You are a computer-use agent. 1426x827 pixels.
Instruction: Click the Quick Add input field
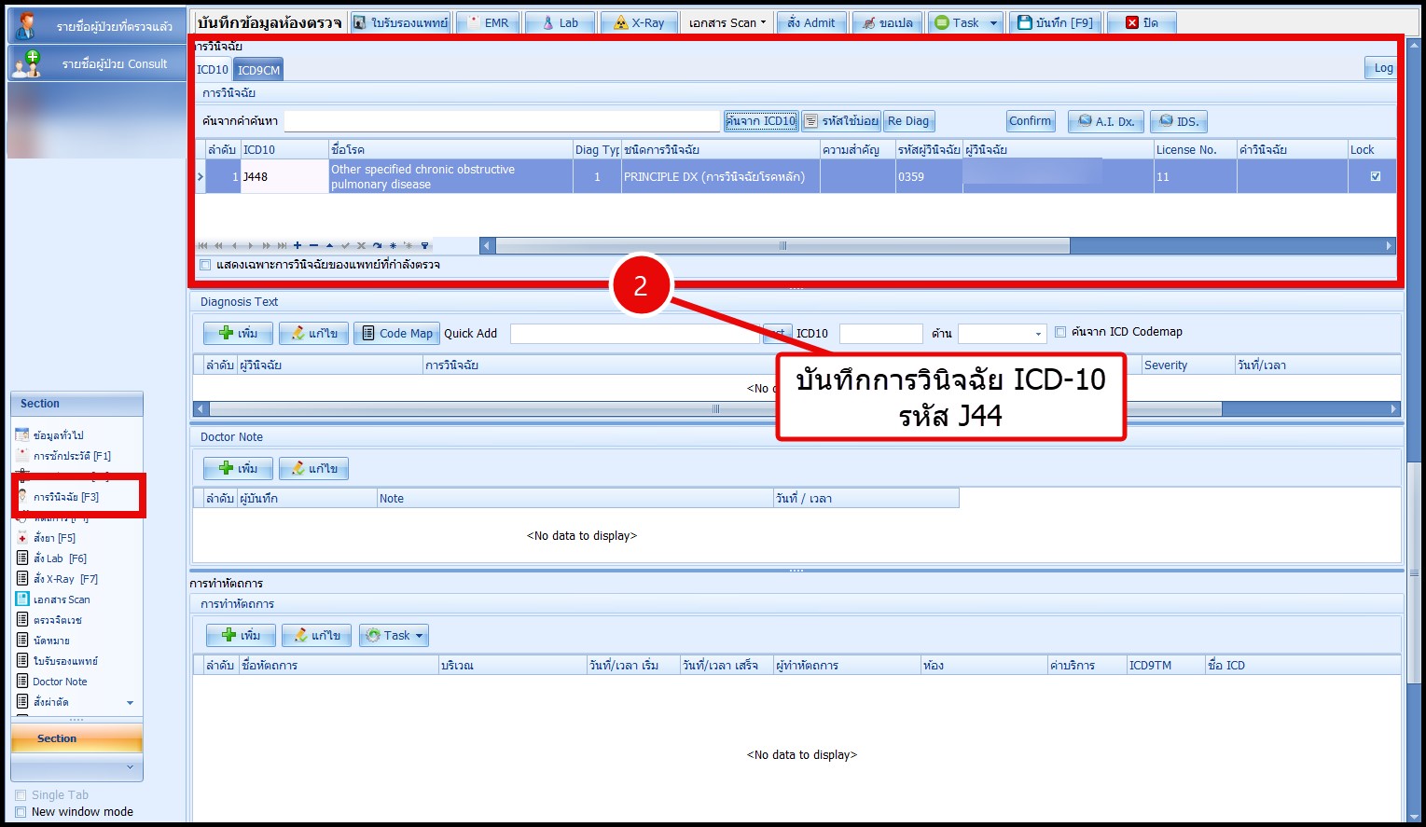[634, 334]
